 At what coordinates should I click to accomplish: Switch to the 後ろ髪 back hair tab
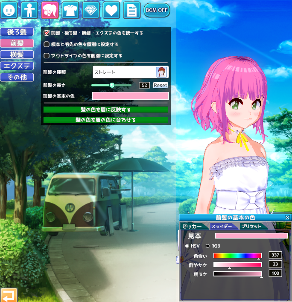[17, 32]
